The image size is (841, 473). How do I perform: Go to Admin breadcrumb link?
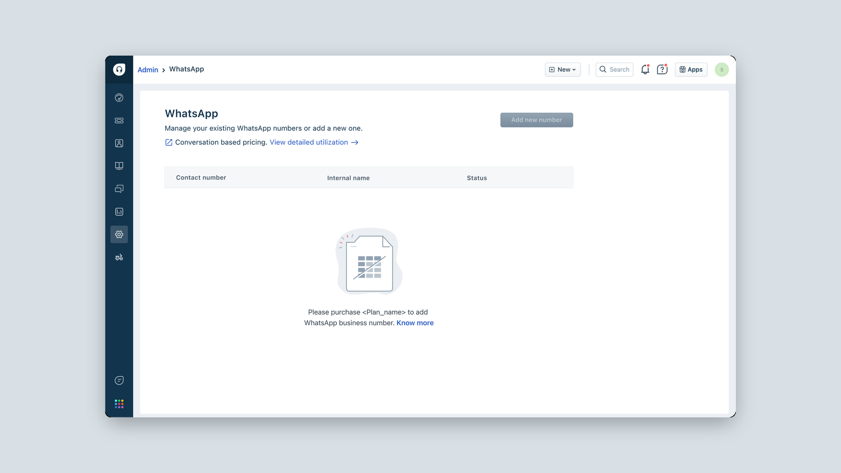click(x=148, y=70)
